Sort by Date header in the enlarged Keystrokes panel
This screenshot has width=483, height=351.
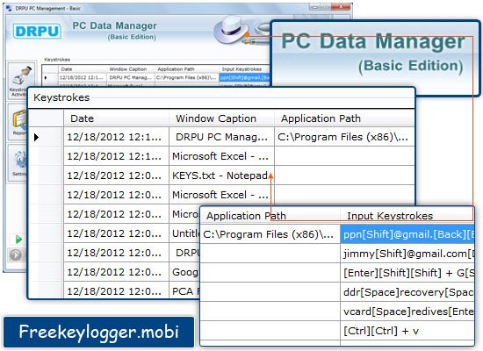116,118
